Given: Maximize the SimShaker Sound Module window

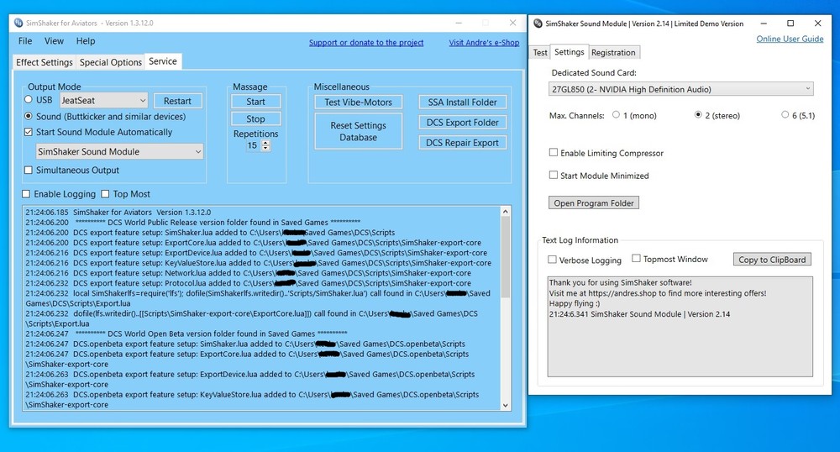Looking at the screenshot, I should click(790, 23).
